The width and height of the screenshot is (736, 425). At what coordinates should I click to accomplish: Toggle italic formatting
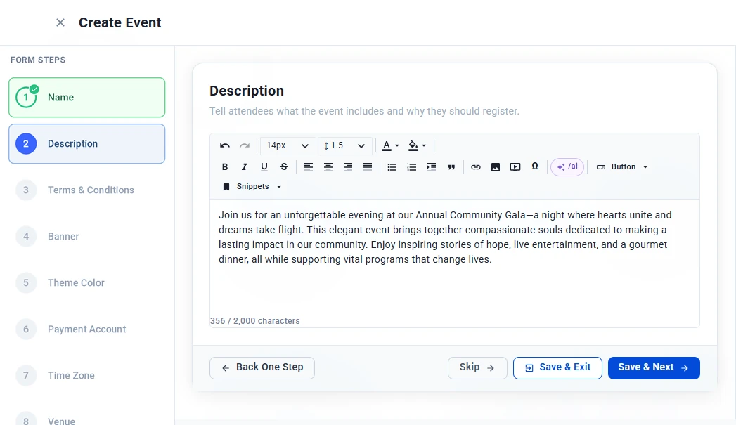(x=245, y=167)
